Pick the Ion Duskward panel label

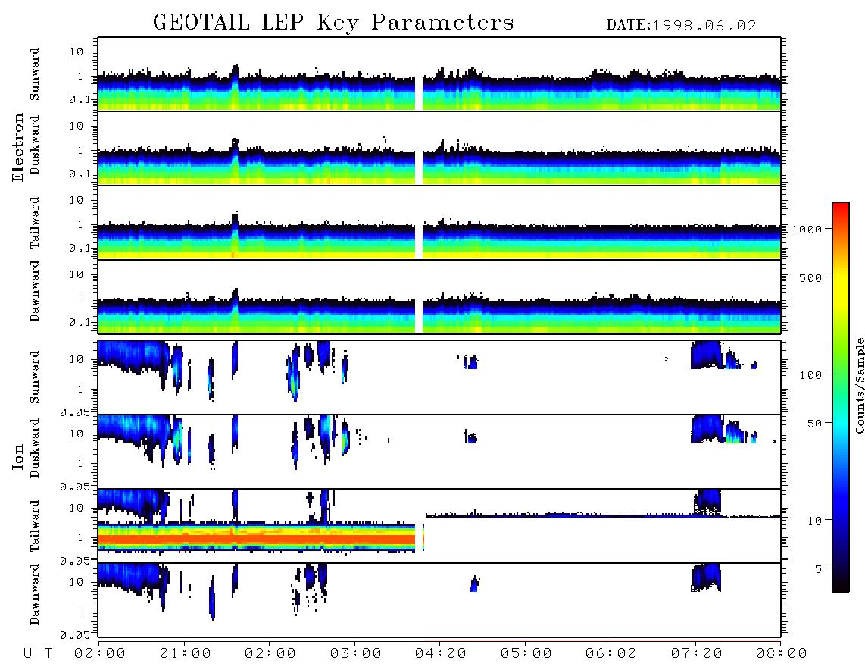(35, 448)
